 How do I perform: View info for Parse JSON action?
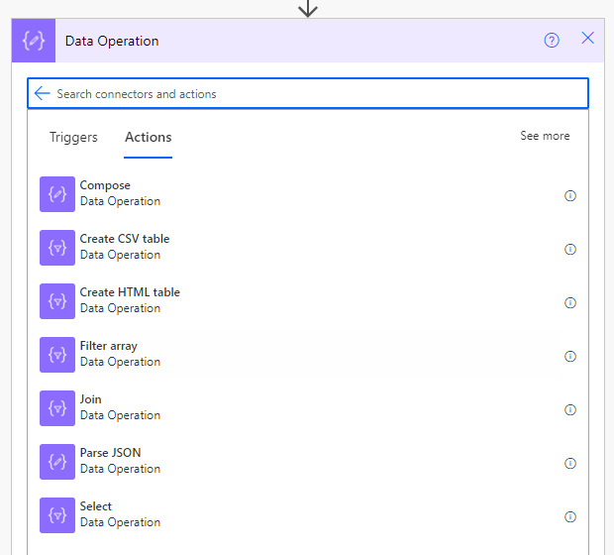570,464
